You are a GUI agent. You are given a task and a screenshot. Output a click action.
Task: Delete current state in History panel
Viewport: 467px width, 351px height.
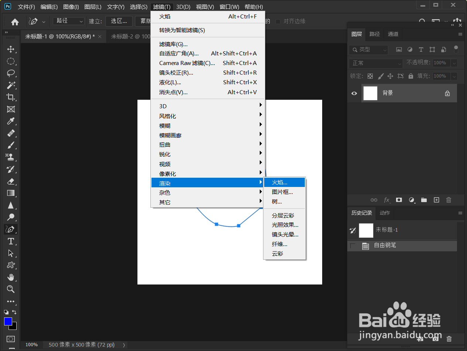449,338
